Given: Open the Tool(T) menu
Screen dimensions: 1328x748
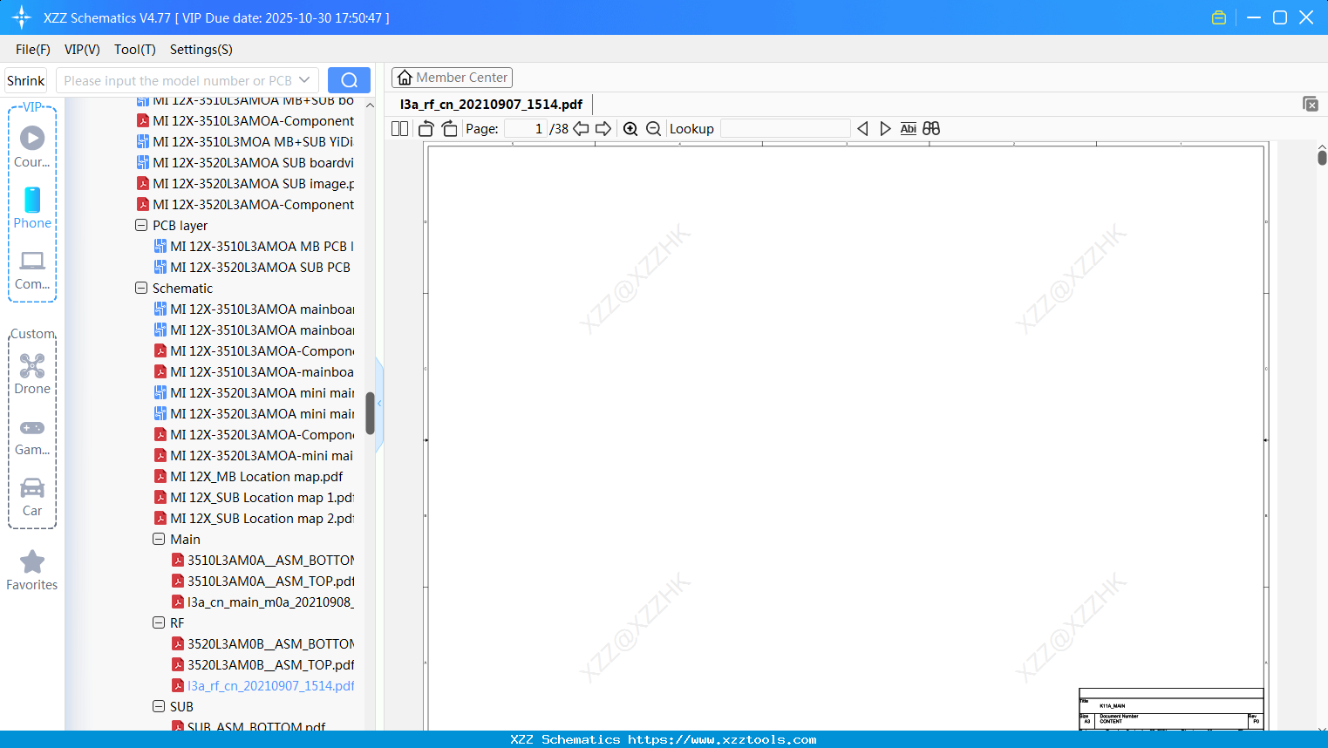Looking at the screenshot, I should click(134, 50).
